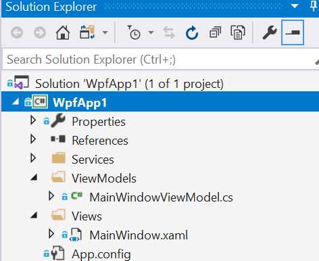
Task: Expand the Properties node
Action: point(33,120)
